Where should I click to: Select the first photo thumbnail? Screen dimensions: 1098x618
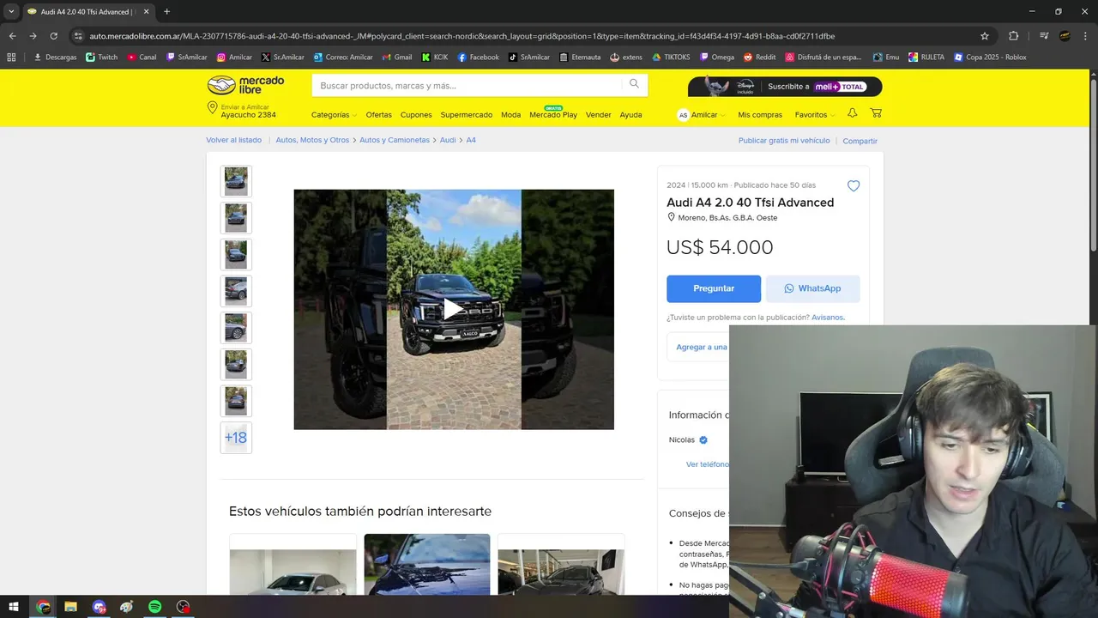236,181
